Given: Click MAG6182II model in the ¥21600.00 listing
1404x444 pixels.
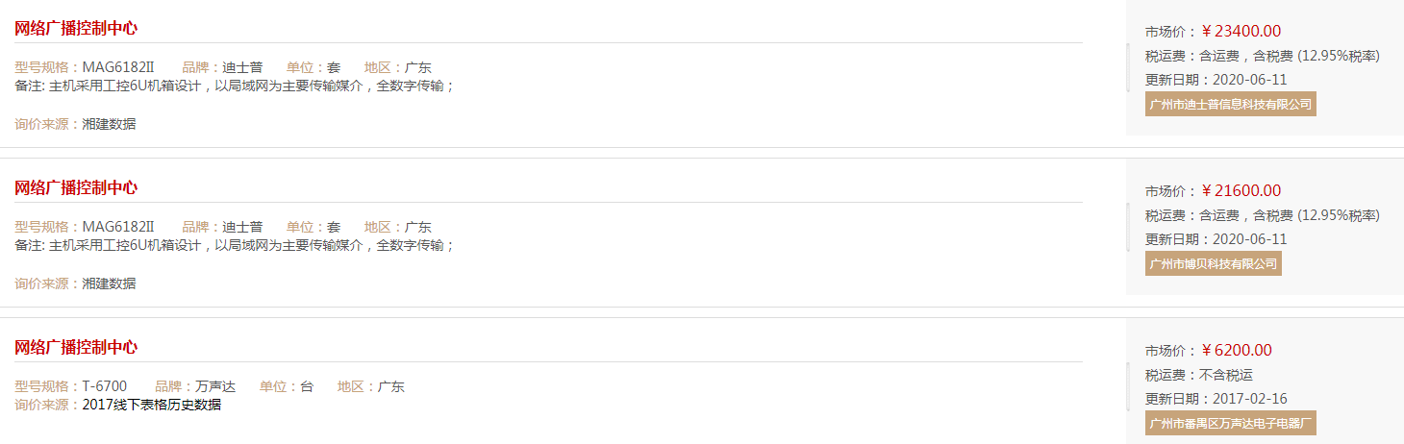Looking at the screenshot, I should pyautogui.click(x=118, y=227).
